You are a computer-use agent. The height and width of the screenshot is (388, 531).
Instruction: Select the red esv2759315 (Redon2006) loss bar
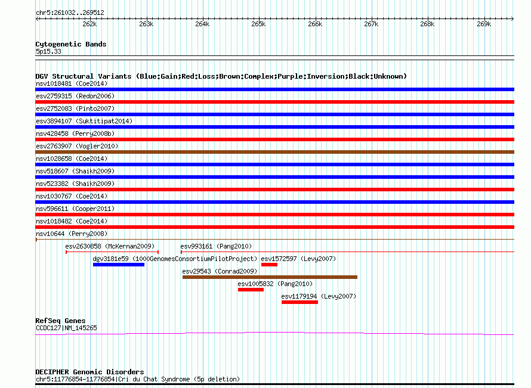click(x=274, y=102)
